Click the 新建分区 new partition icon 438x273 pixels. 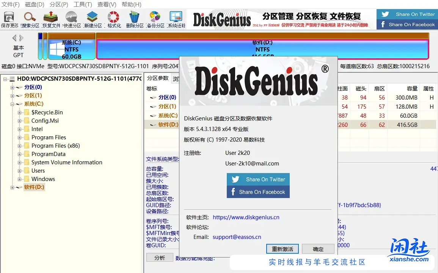92,18
